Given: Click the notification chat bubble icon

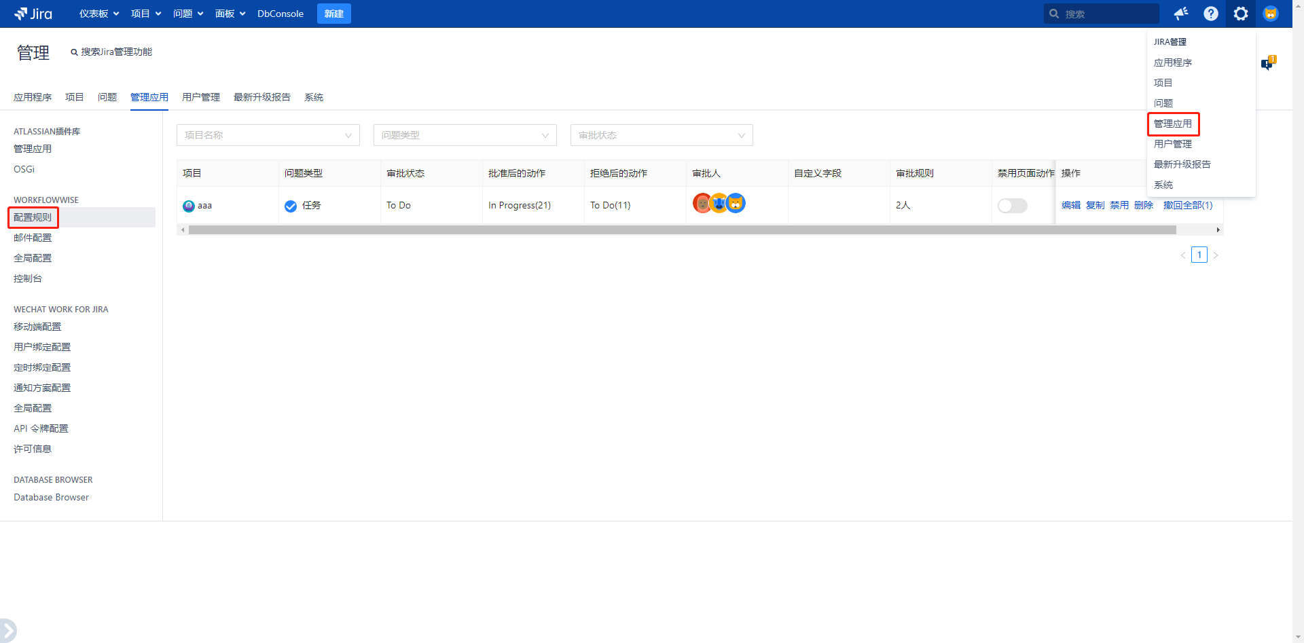Looking at the screenshot, I should (x=1268, y=63).
